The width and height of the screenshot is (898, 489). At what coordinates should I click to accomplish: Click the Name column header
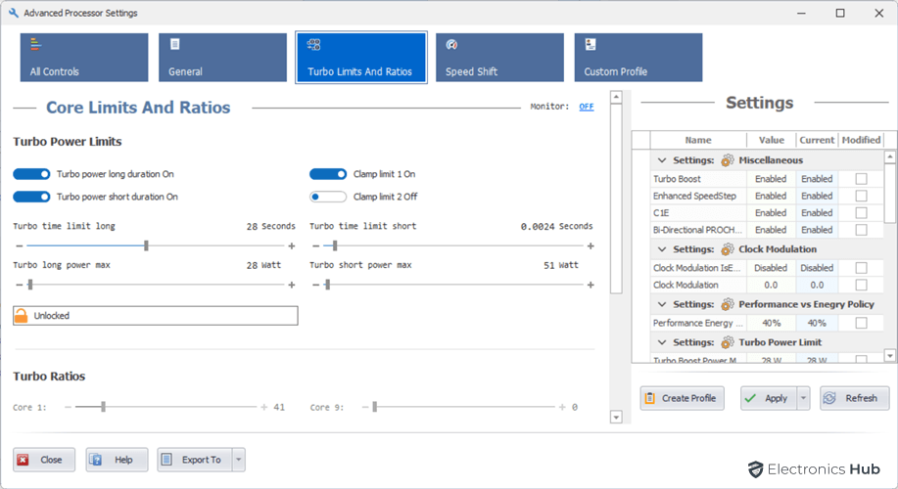[x=698, y=140]
